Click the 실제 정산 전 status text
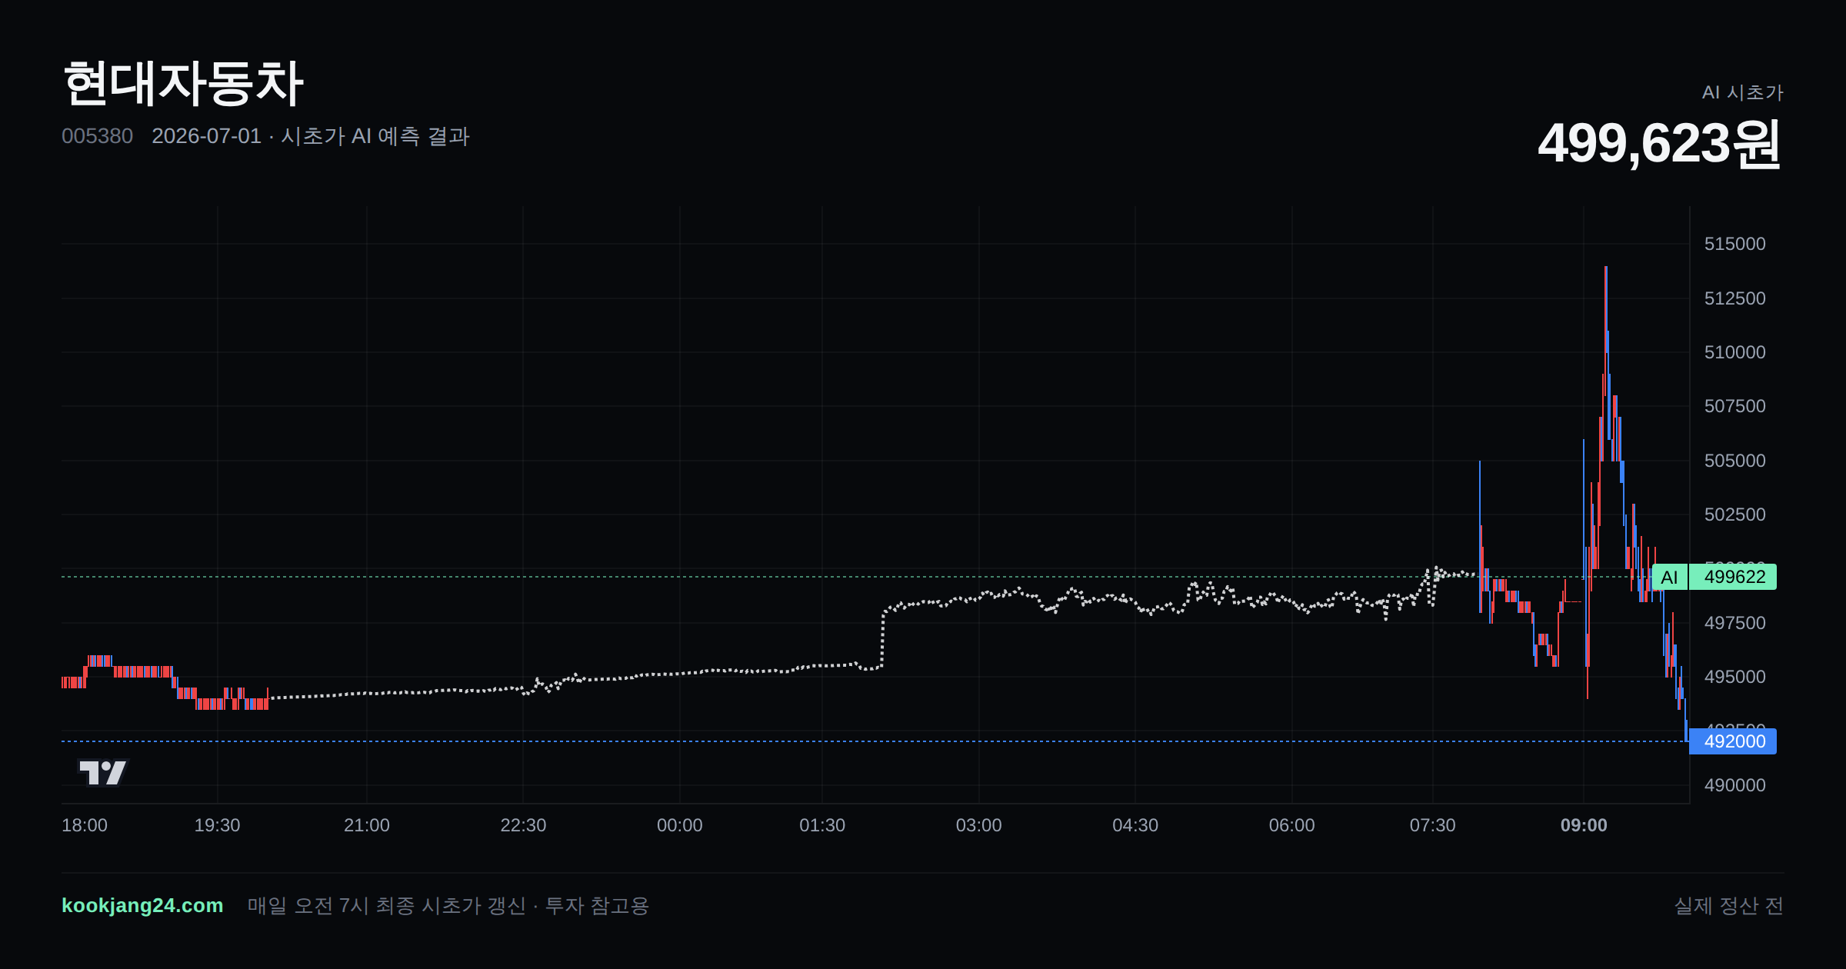The image size is (1846, 969). tap(1728, 905)
